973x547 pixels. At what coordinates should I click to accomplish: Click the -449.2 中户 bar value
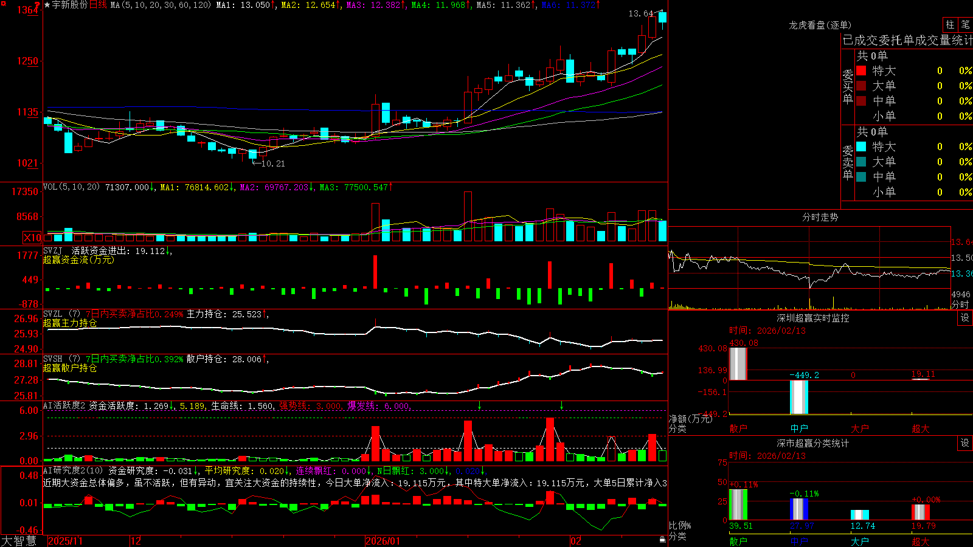point(804,375)
